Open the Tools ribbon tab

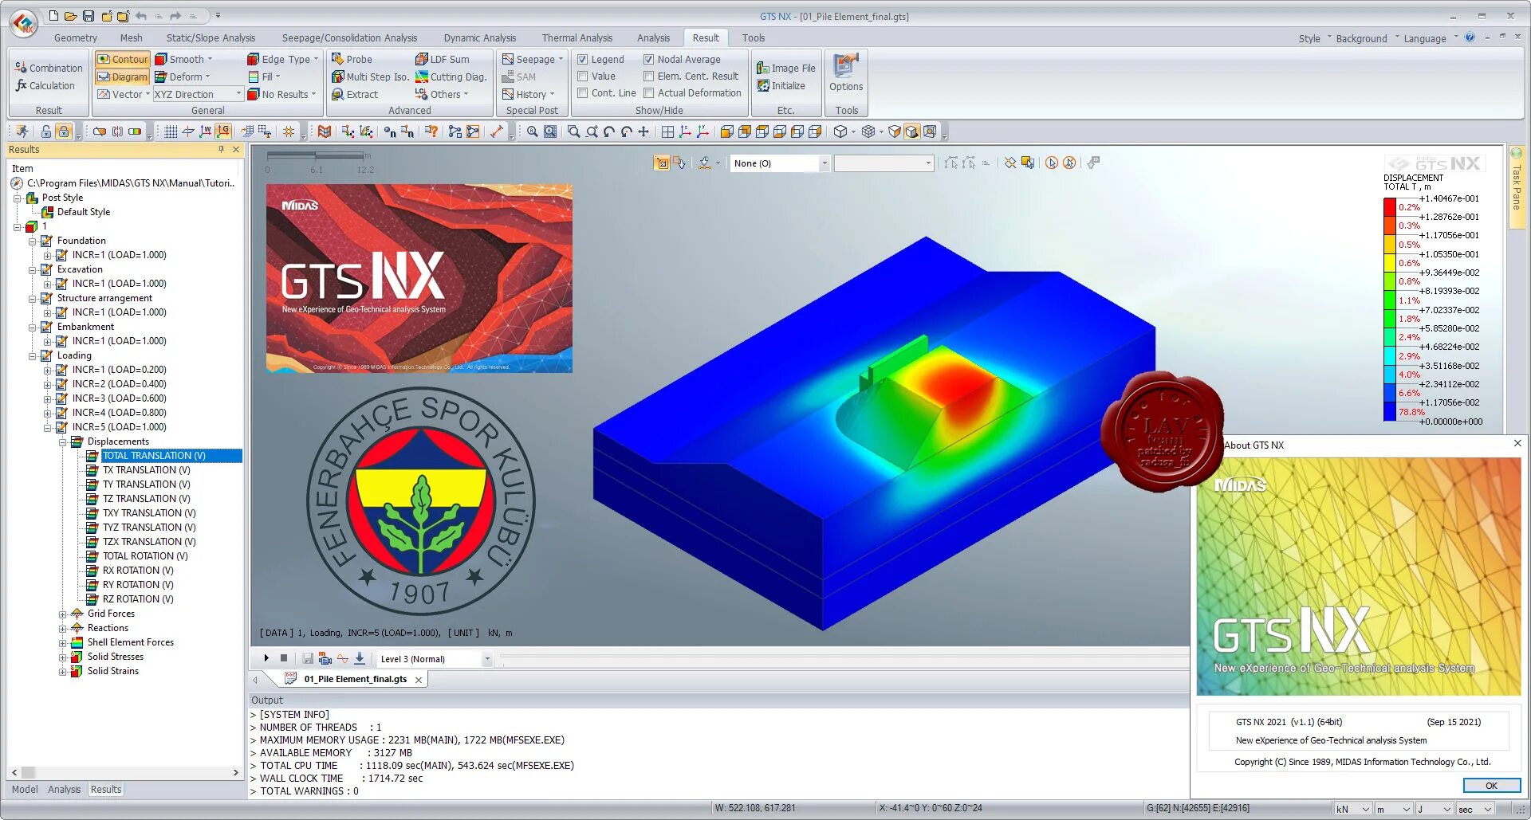[x=753, y=37]
